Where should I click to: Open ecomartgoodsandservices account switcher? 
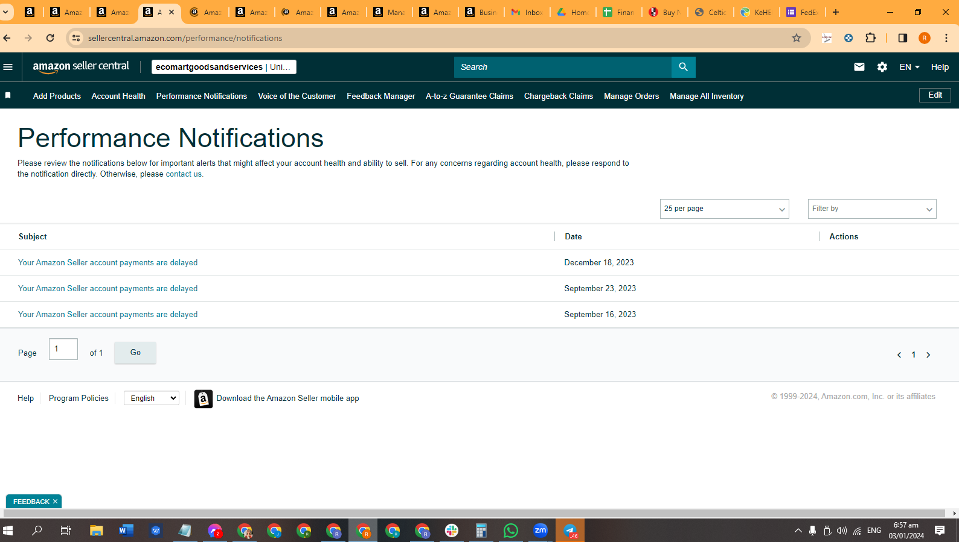[x=223, y=67]
